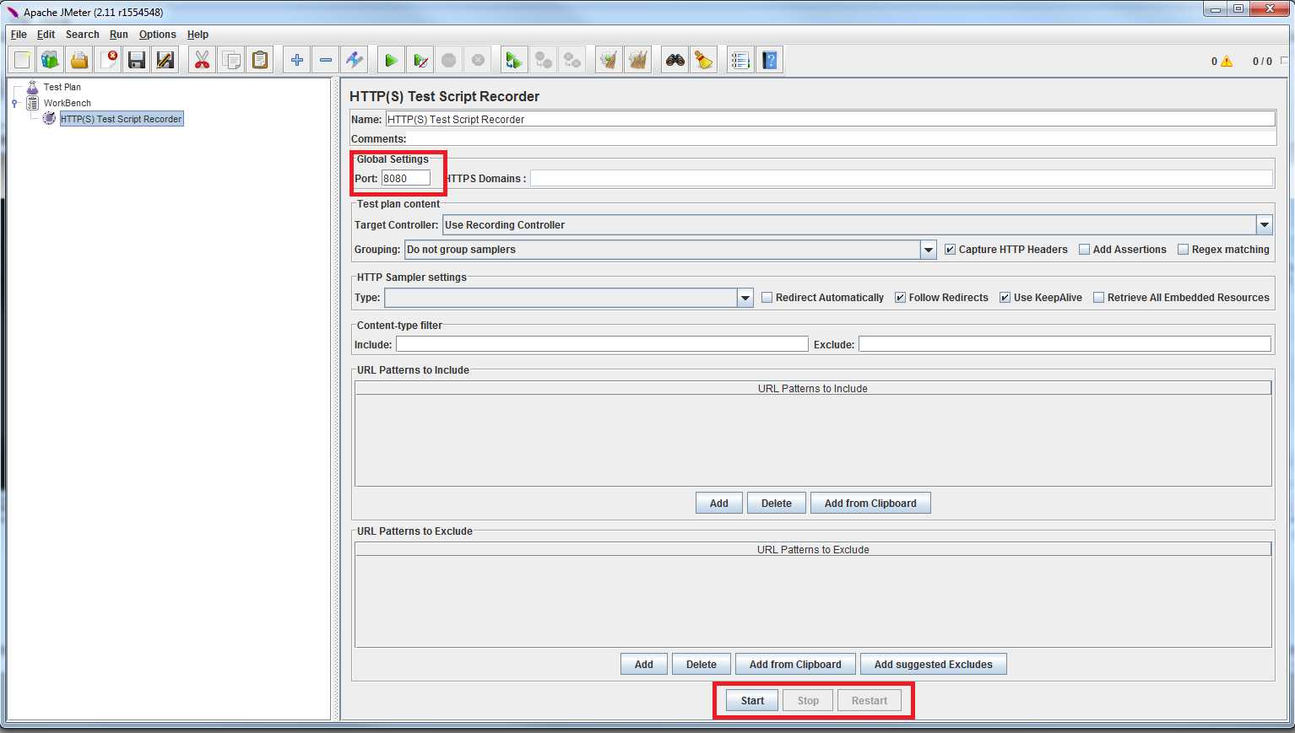Click the Clear broom icon
Screen dimensions: 1295x733
click(609, 60)
